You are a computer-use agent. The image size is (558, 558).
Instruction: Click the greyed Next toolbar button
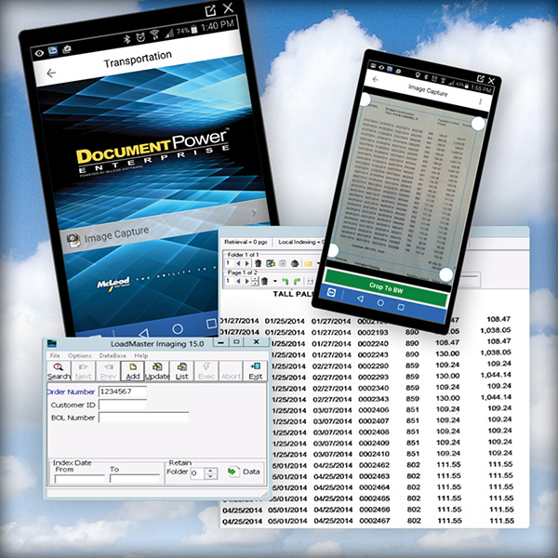tap(84, 371)
